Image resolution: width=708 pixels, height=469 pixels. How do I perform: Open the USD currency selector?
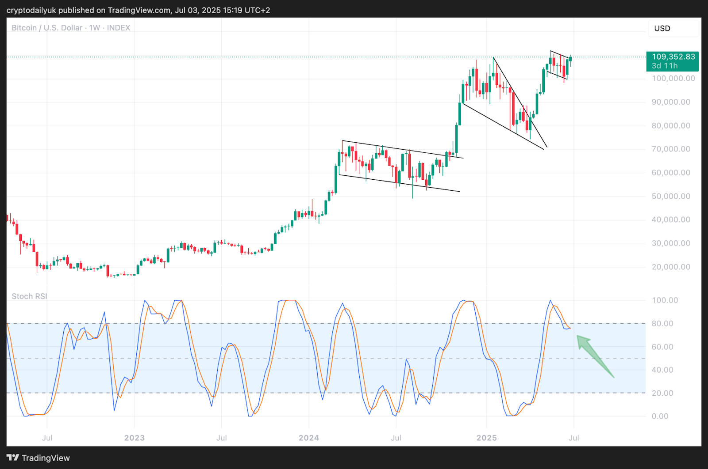pos(673,28)
